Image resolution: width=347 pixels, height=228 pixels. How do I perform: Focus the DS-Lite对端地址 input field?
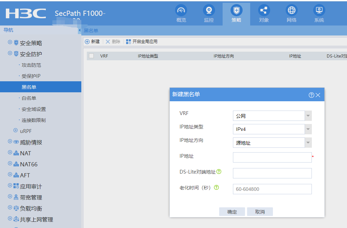coord(272,173)
